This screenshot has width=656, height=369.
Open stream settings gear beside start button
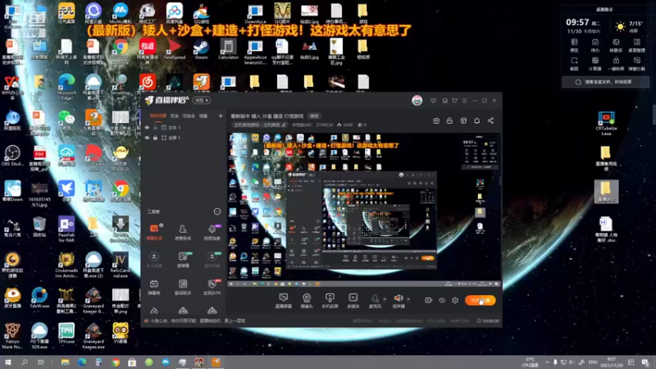click(455, 300)
